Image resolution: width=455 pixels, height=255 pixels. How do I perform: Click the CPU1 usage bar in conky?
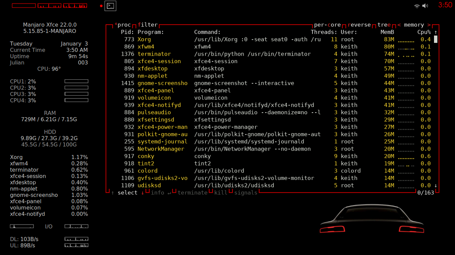pos(76,81)
